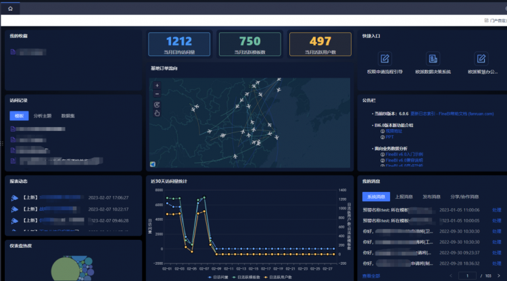
Task: Switch to 分析主题 tab in 访问记录
Action: pos(43,116)
